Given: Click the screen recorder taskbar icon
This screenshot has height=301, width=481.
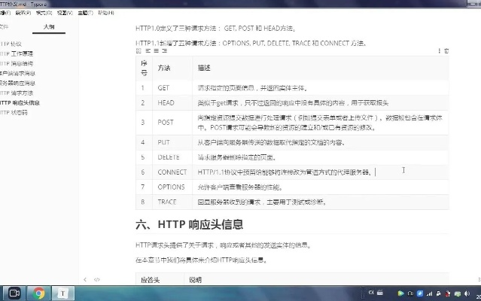Looking at the screenshot, I should tap(14, 293).
